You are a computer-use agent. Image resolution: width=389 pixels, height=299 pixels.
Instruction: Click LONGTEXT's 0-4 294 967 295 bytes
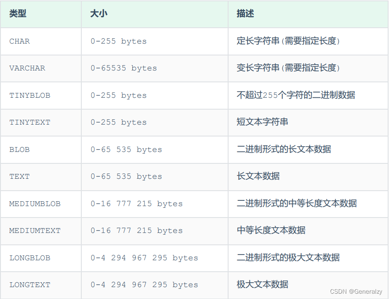(x=144, y=285)
